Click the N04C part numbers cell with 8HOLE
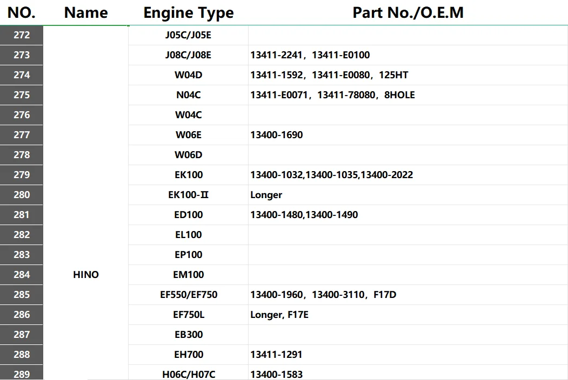This screenshot has width=568, height=380. click(408, 95)
